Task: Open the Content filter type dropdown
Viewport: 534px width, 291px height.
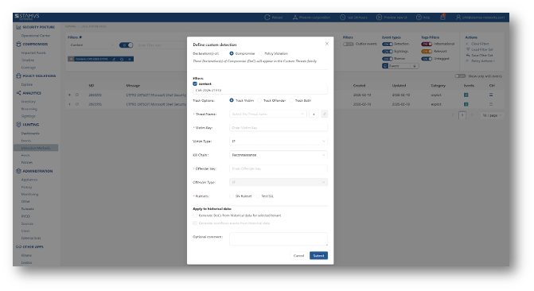Action: [x=92, y=45]
